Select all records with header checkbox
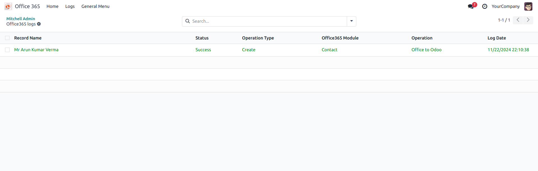This screenshot has width=538, height=171. coord(7,38)
